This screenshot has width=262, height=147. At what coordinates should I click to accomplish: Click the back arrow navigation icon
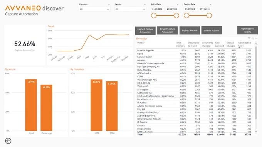(x=8, y=141)
